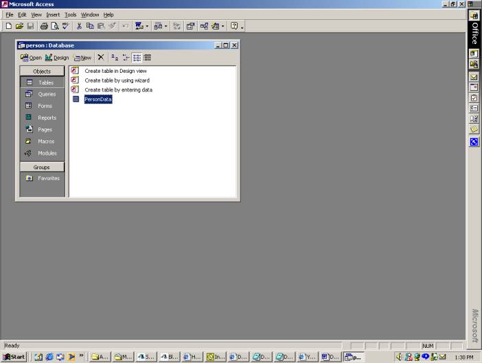This screenshot has width=482, height=363.
Task: Select Favorites under Groups
Action: [x=42, y=178]
